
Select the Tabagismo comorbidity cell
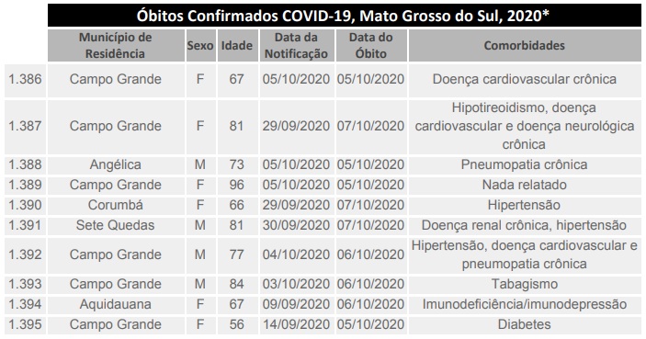(525, 284)
